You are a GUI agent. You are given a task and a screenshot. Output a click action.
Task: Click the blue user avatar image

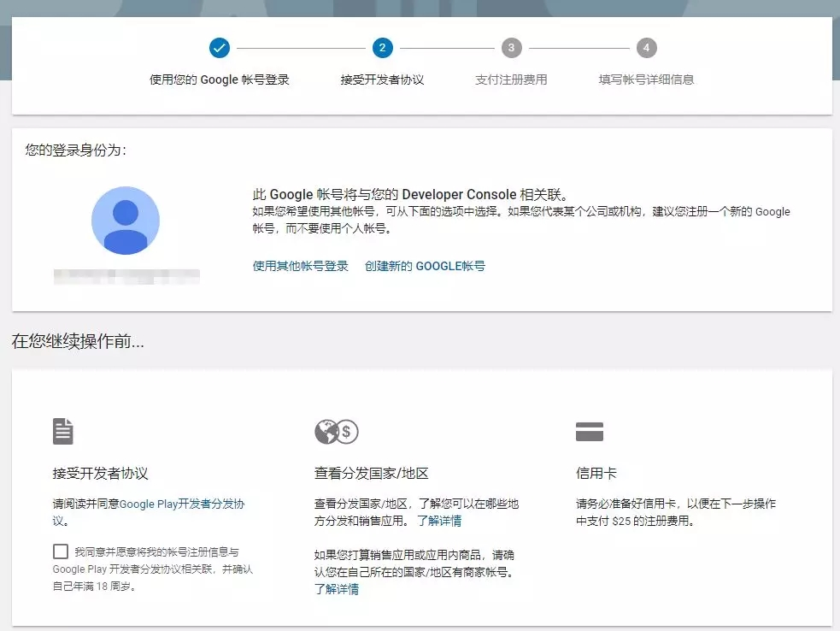(x=126, y=221)
